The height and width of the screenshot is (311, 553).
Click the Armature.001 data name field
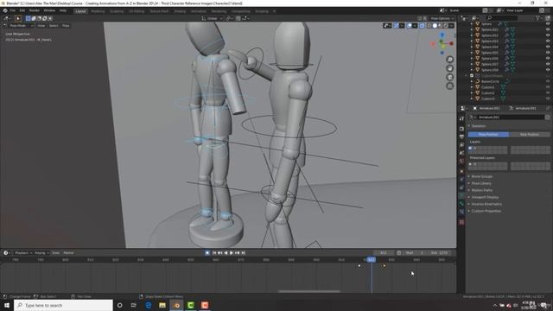(511, 117)
